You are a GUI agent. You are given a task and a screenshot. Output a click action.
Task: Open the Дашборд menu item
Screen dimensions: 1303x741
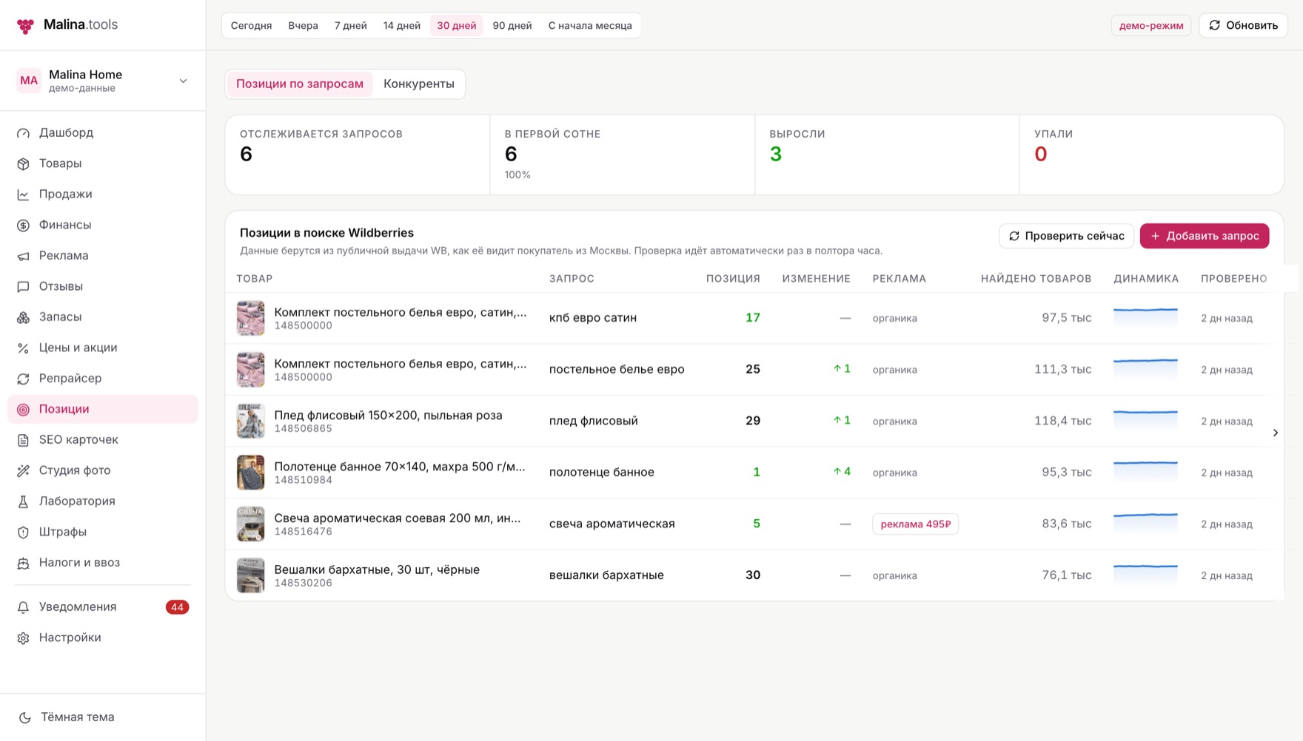(103, 133)
